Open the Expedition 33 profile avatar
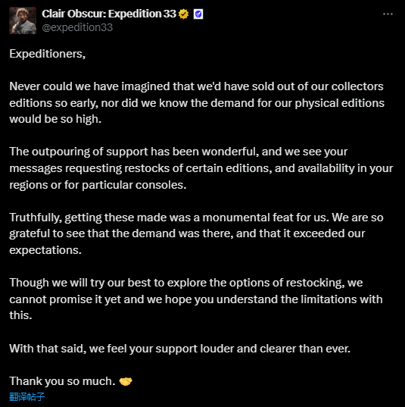The height and width of the screenshot is (407, 405). (x=23, y=20)
